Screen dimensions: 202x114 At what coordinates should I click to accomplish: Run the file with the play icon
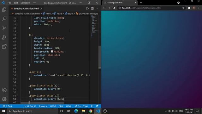click(87, 9)
